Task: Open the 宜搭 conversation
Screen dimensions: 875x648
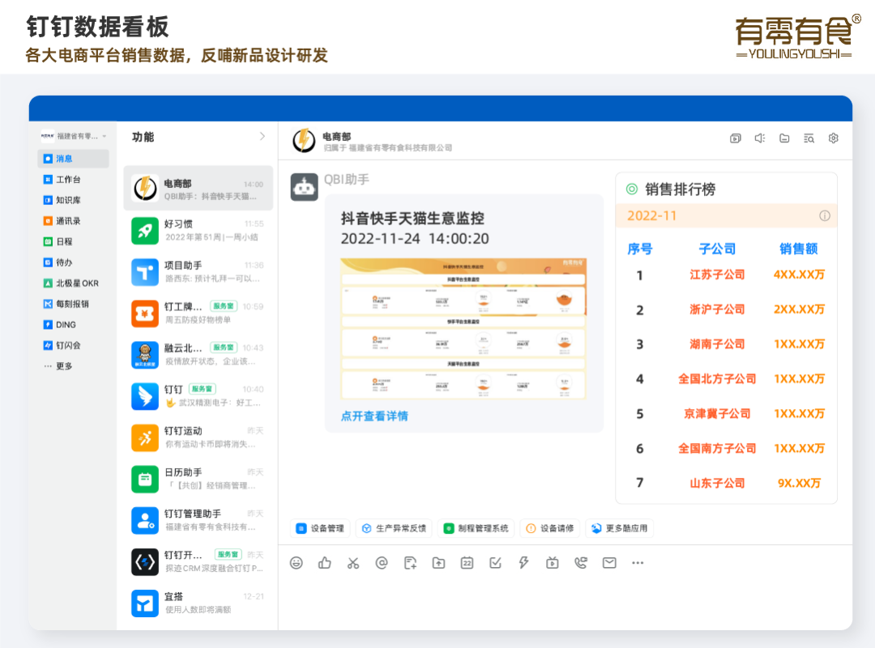Action: (198, 603)
